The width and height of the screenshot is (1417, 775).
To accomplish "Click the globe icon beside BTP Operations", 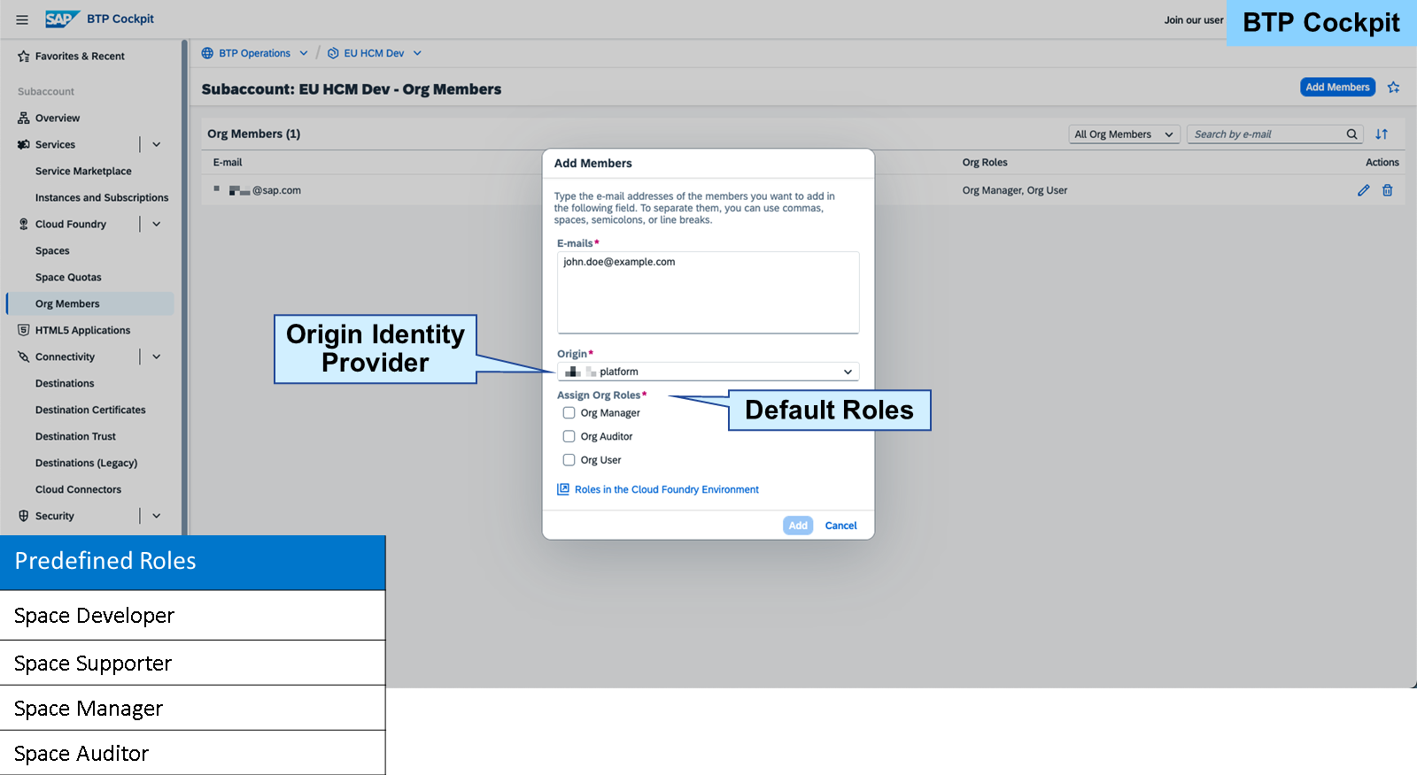I will 207,53.
